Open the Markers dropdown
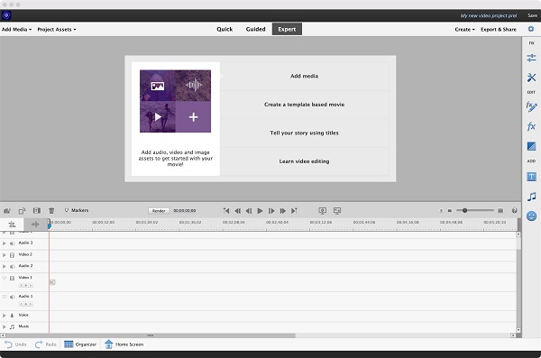541x358 pixels. click(77, 210)
